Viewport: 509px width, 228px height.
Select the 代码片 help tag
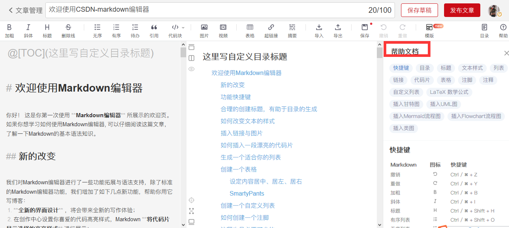tap(422, 80)
